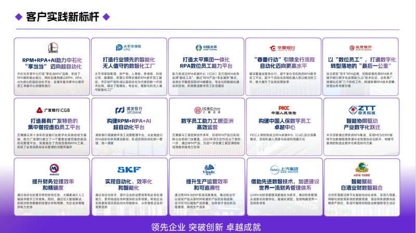Click the 中国太平 China Taiping logo

click(x=206, y=48)
